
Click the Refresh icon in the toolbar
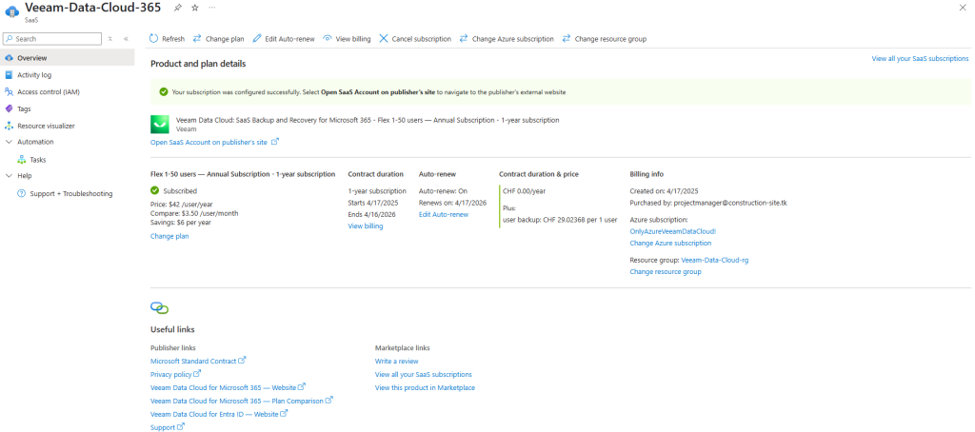click(x=153, y=39)
